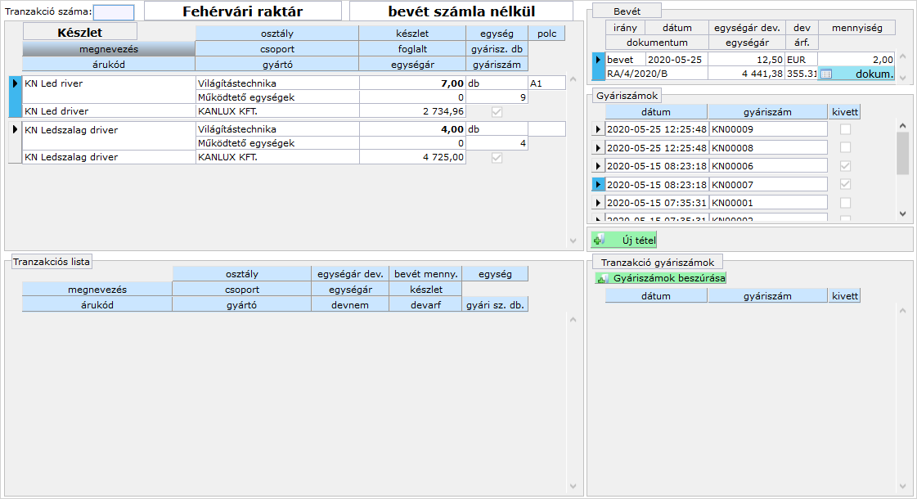917x499 pixels.
Task: Click the Készlet list scroll-up arrow
Action: pos(573,80)
